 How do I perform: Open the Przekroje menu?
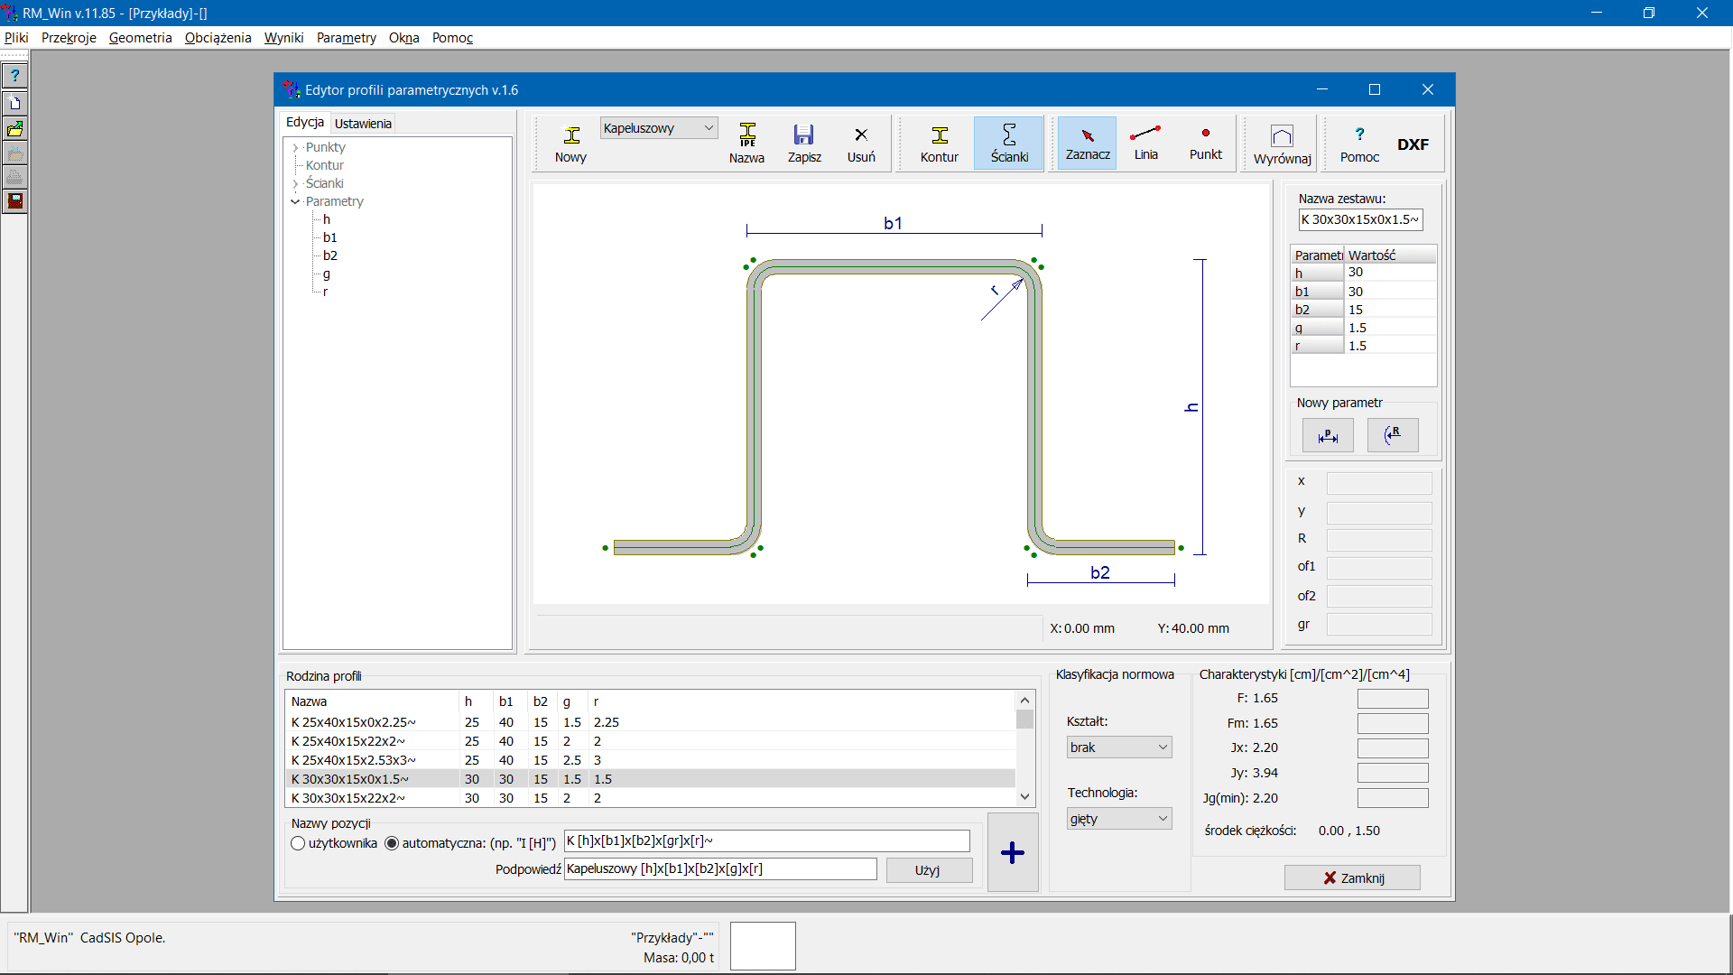tap(69, 38)
